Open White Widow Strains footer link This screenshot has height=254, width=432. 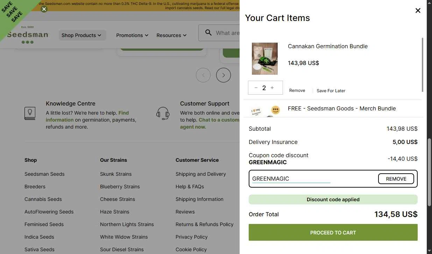pyautogui.click(x=124, y=237)
